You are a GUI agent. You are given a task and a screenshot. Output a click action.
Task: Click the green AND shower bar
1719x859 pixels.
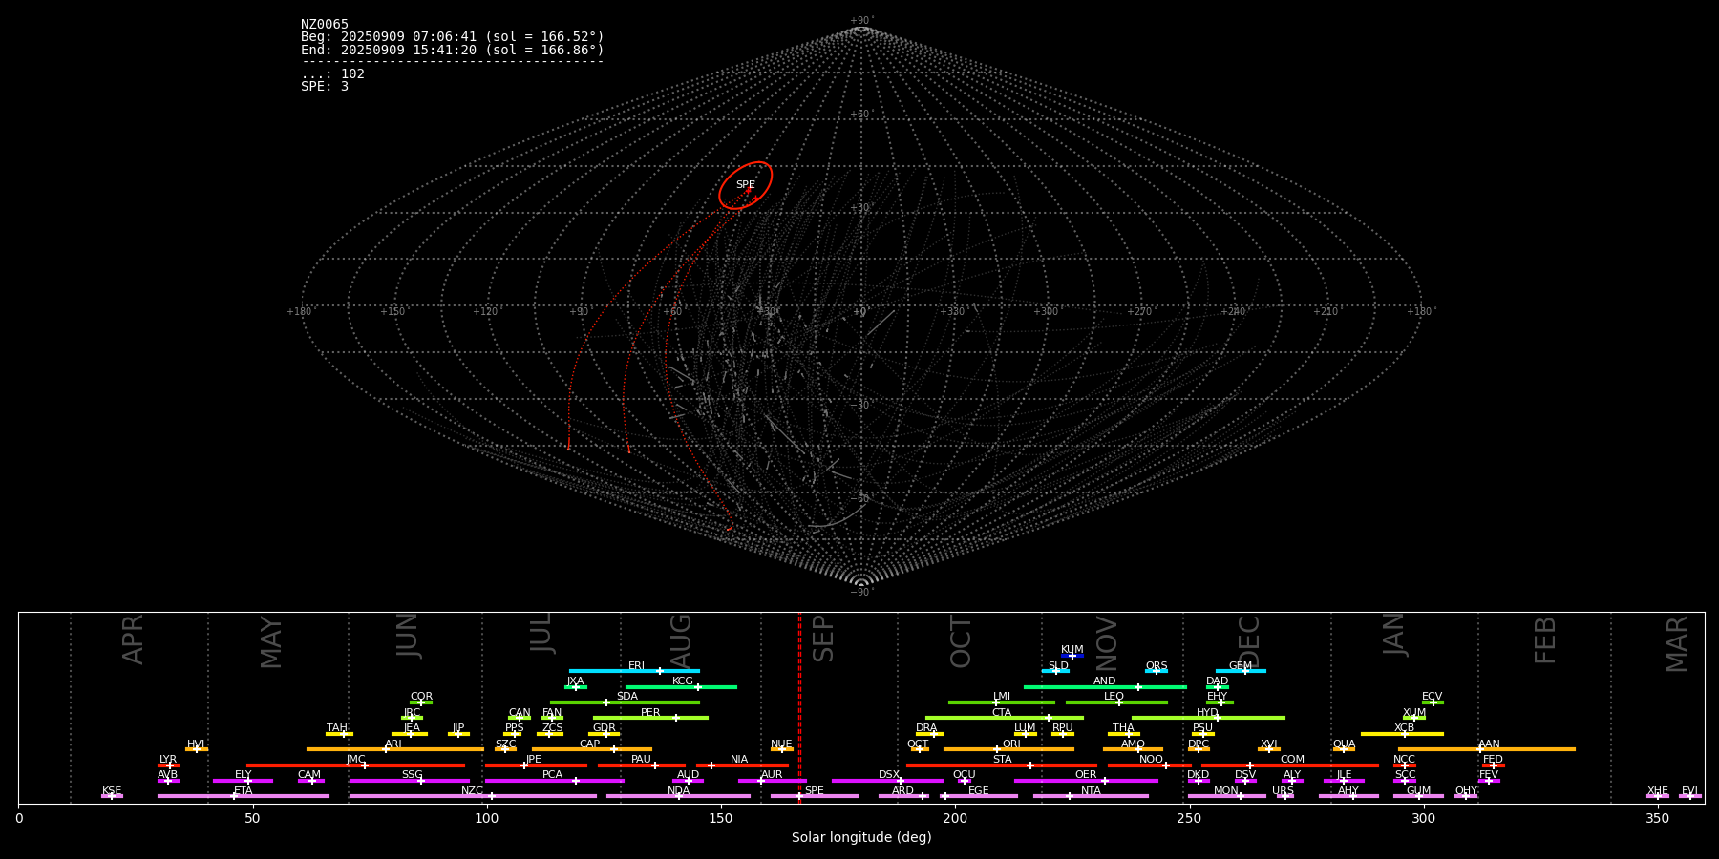(x=1105, y=686)
